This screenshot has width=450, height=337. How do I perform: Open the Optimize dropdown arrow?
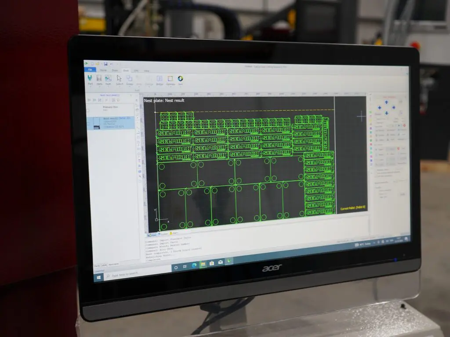(x=171, y=86)
